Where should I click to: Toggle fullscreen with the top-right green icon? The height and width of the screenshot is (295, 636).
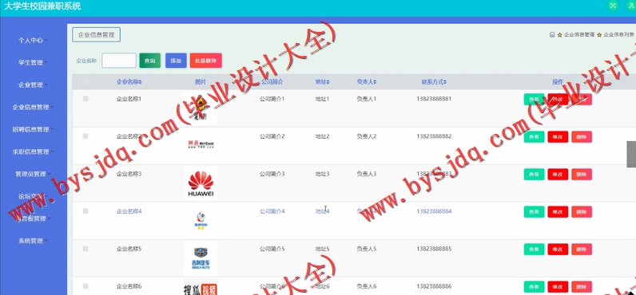[613, 6]
